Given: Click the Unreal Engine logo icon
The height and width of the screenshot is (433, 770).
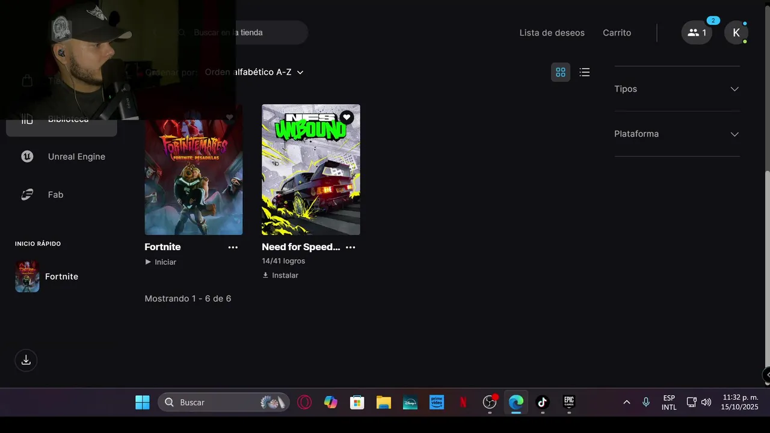Looking at the screenshot, I should tap(27, 156).
